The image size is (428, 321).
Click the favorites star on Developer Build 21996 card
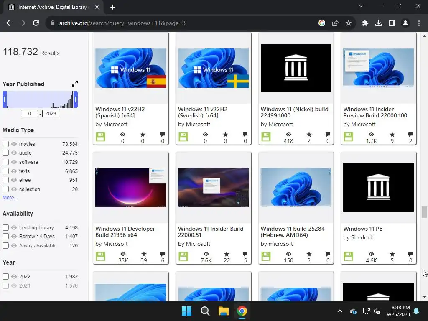144,254
